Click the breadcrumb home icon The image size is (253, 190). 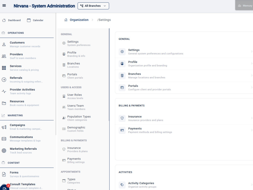pos(66,20)
